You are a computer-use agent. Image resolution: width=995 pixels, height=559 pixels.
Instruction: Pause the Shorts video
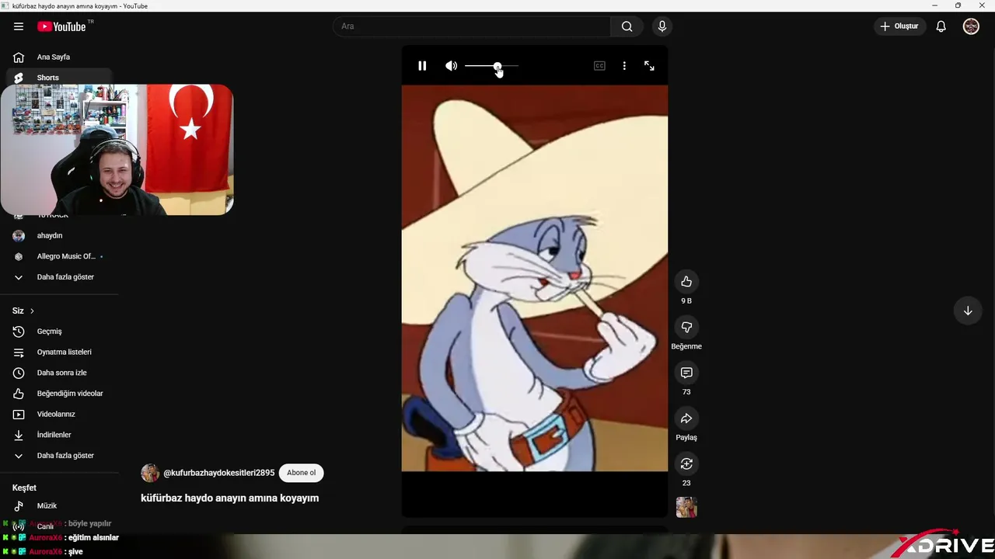coord(422,66)
